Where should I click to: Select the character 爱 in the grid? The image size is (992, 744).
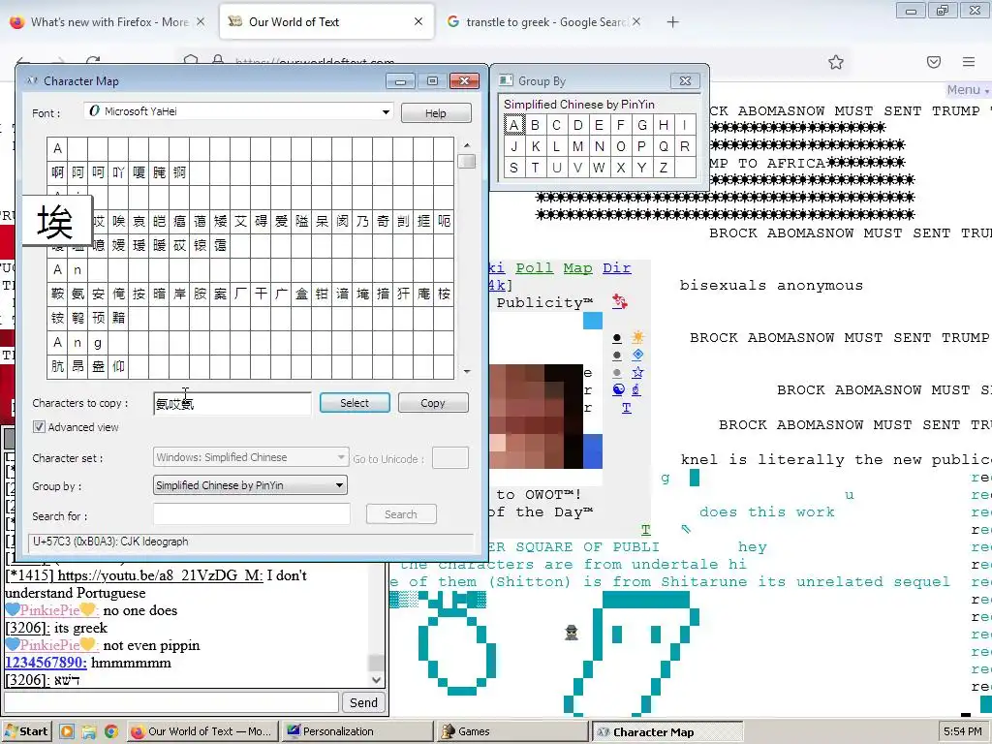pyautogui.click(x=282, y=221)
